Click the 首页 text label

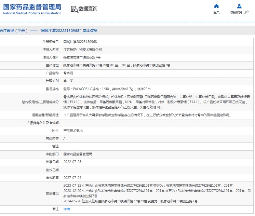pos(216,12)
